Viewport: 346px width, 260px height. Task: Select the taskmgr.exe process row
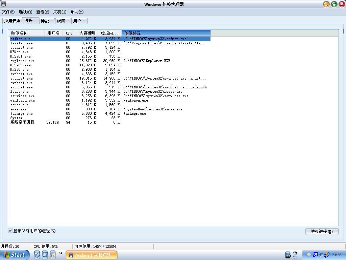110,114
